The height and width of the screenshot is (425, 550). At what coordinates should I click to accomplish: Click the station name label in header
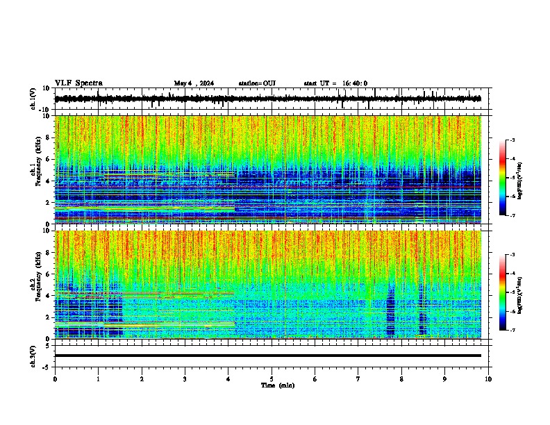pyautogui.click(x=257, y=83)
